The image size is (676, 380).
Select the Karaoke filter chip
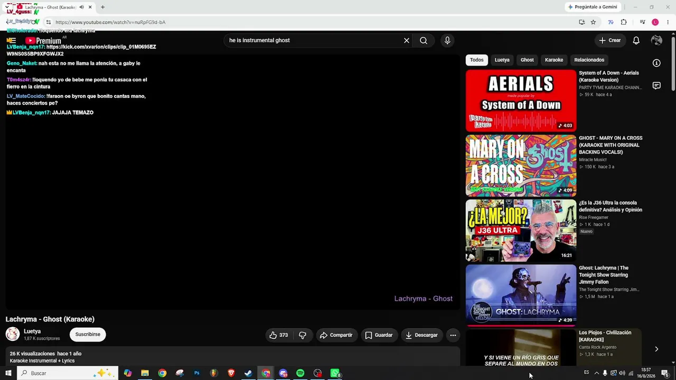554,60
